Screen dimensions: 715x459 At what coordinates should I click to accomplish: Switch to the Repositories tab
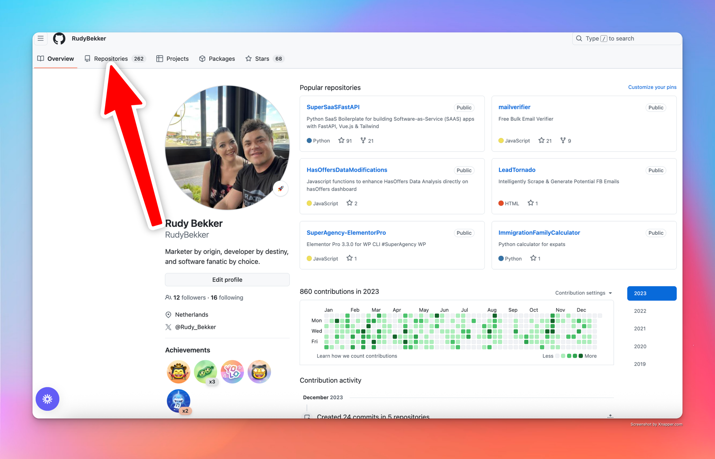click(111, 59)
